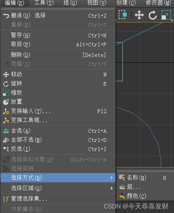Click the Alt+Ctrl+F shortcut text
Viewport: 174px width, 213px height.
click(x=91, y=45)
